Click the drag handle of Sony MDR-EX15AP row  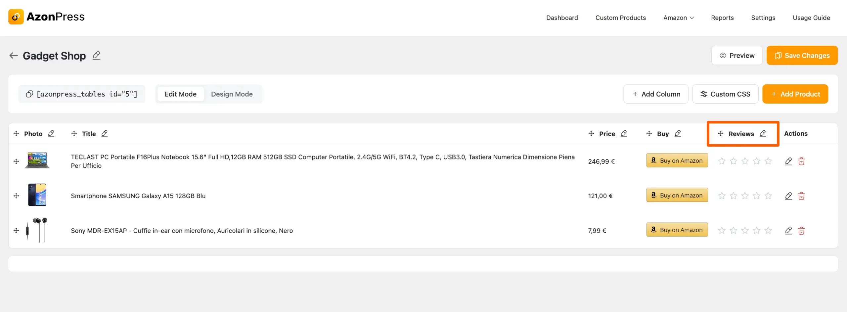point(16,231)
